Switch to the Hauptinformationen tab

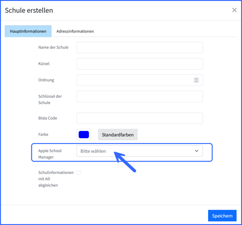click(x=28, y=31)
